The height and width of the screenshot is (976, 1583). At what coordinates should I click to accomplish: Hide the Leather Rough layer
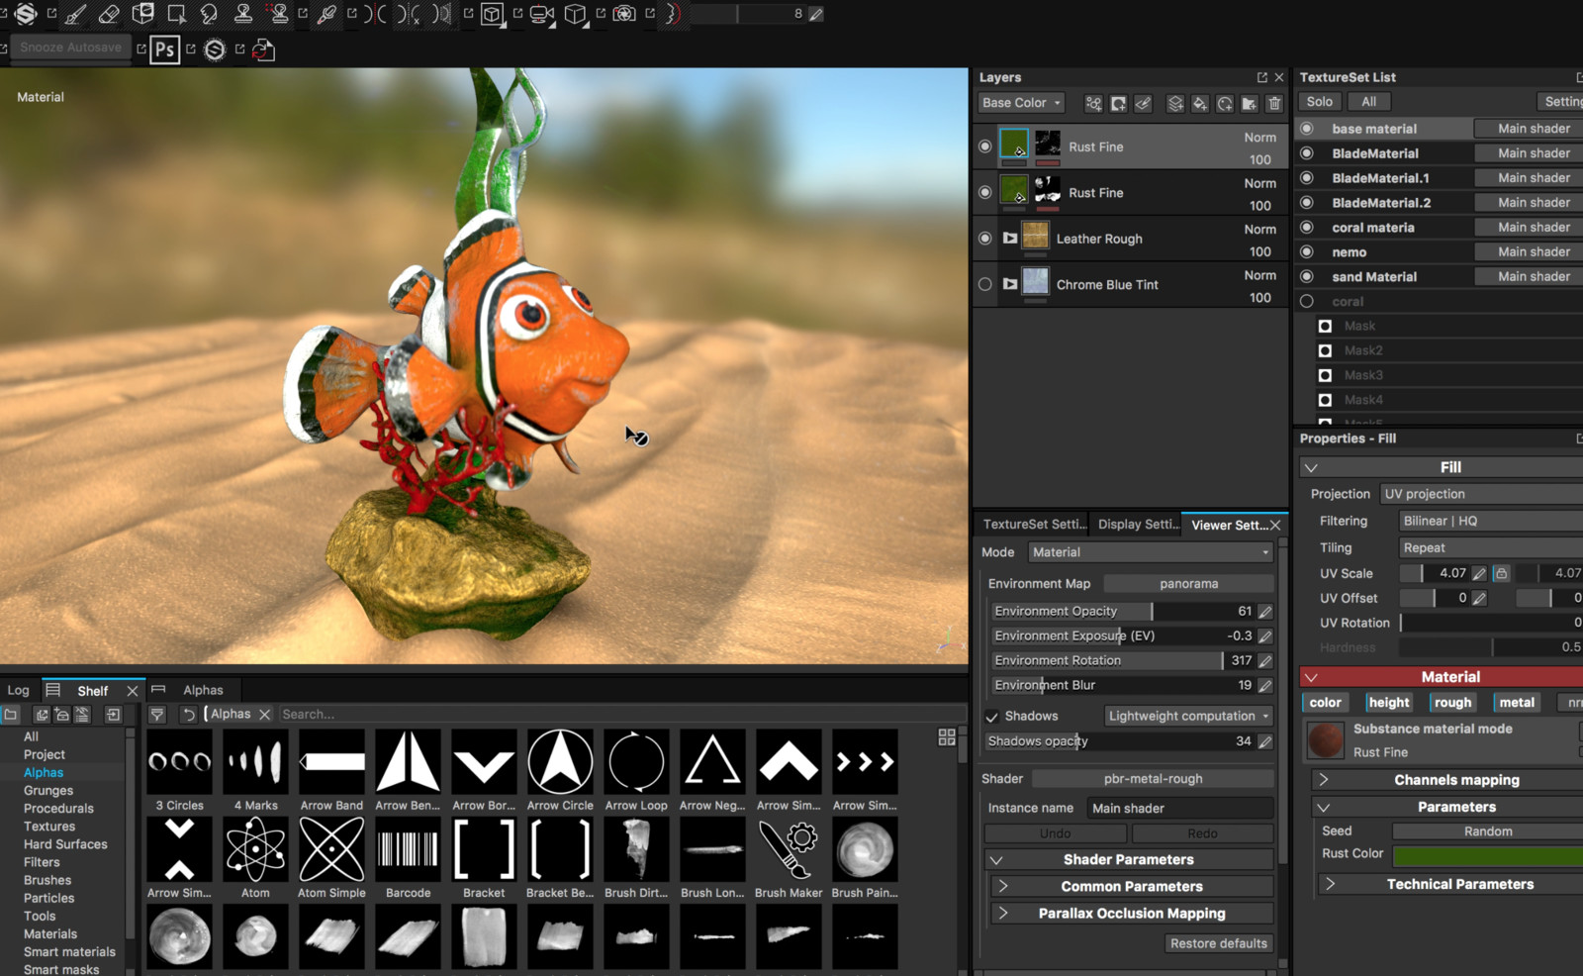[984, 238]
